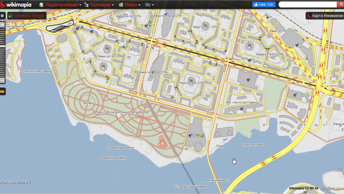The height and width of the screenshot is (194, 344).
Task: Click the shopping cart icon in Квартал 60-2 СПЧ
Action: tap(297, 45)
